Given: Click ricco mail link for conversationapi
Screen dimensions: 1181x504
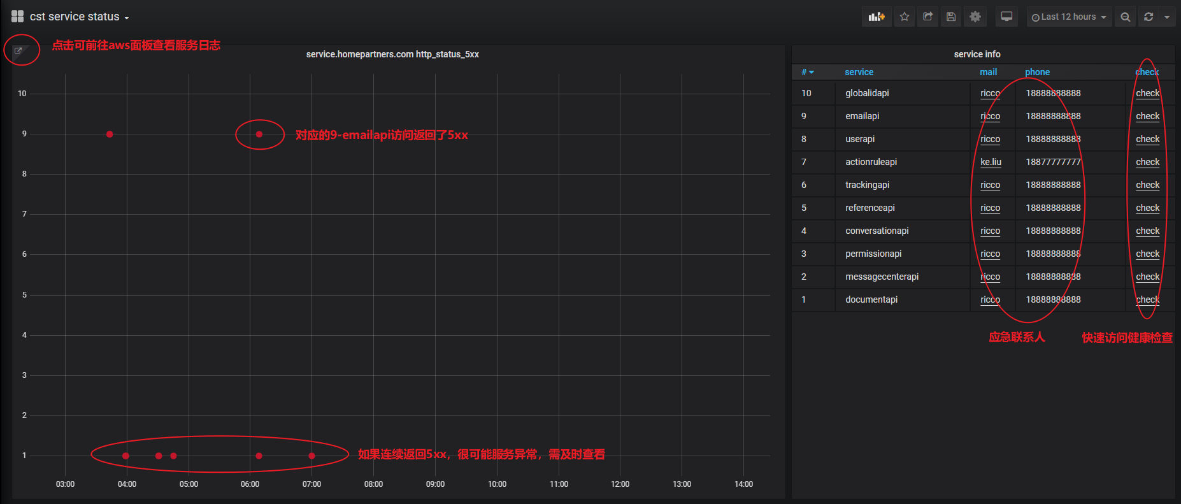Looking at the screenshot, I should point(990,231).
